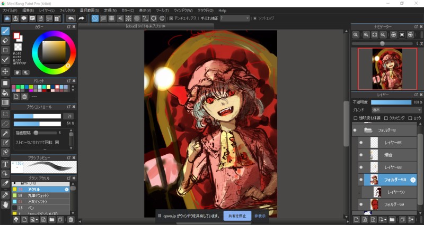Screen dimensions: 424x225
Task: Select the Hand pan tool
Action: click(5, 205)
